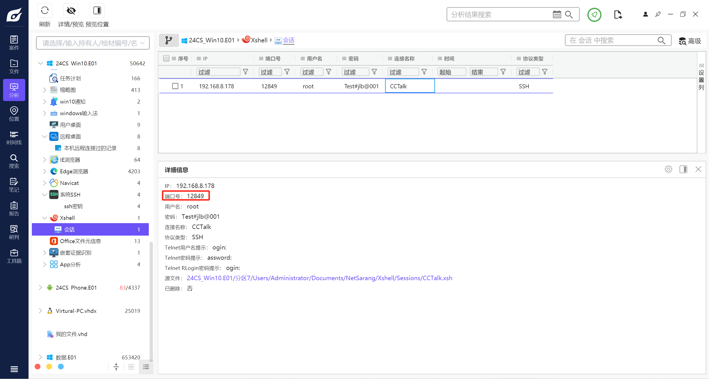Viewport: 709px width, 379px height.
Task: Open the 时间线 sidebar icon
Action: pos(14,138)
